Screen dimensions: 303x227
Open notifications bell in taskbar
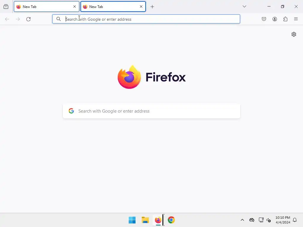(295, 220)
